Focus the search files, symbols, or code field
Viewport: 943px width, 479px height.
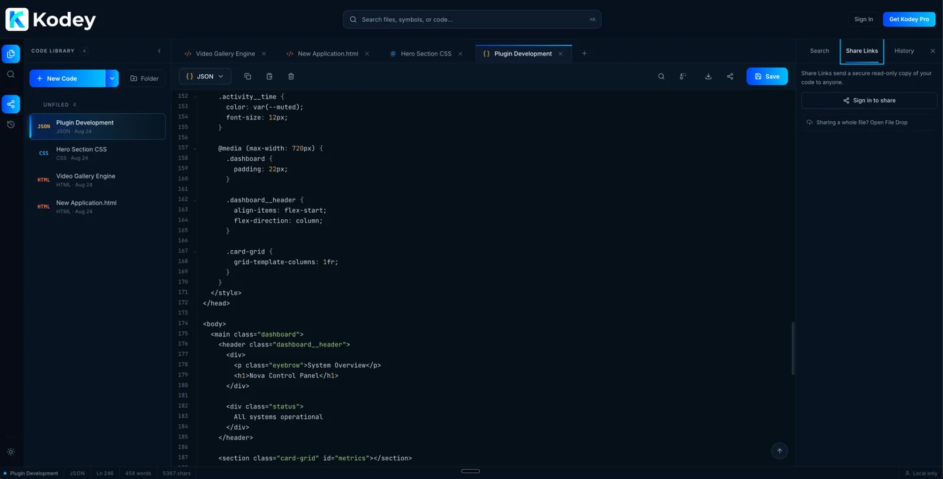click(x=472, y=19)
